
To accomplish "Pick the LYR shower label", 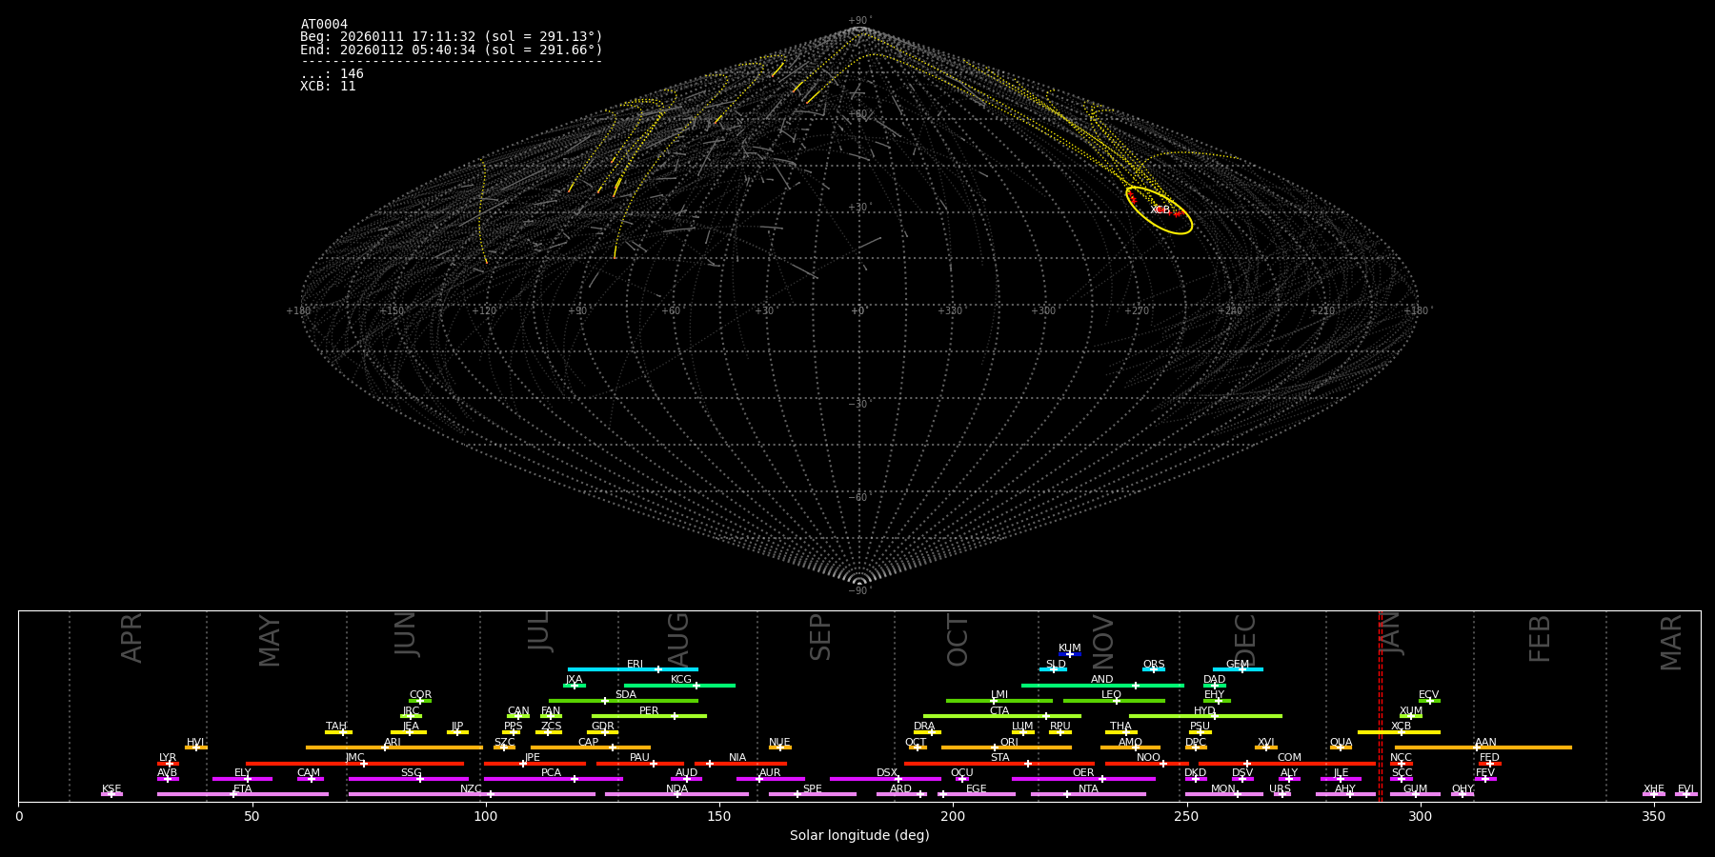I will (x=168, y=758).
